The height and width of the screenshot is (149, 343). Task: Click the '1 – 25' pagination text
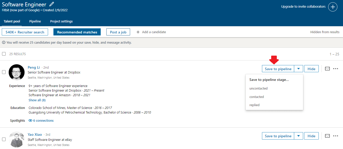pos(334,54)
